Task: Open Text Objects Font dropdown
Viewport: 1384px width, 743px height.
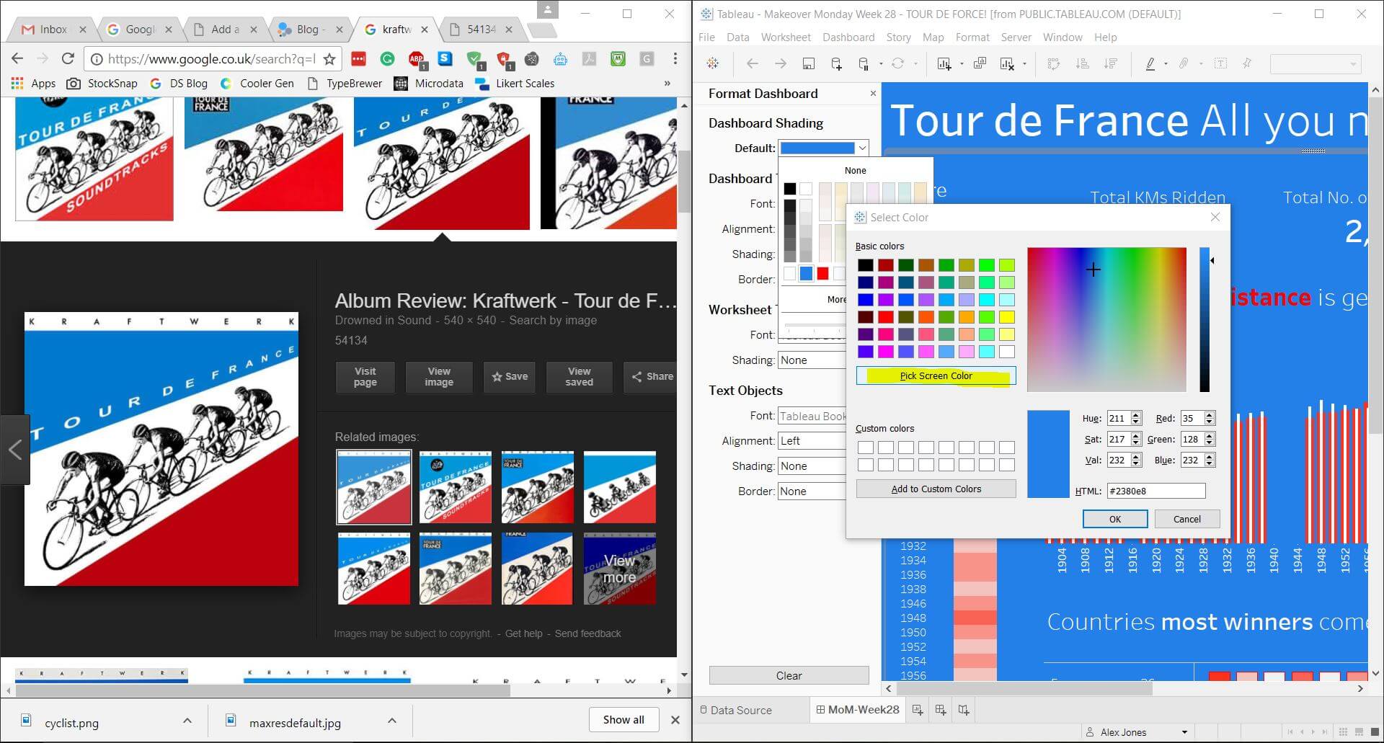Action: click(x=812, y=416)
